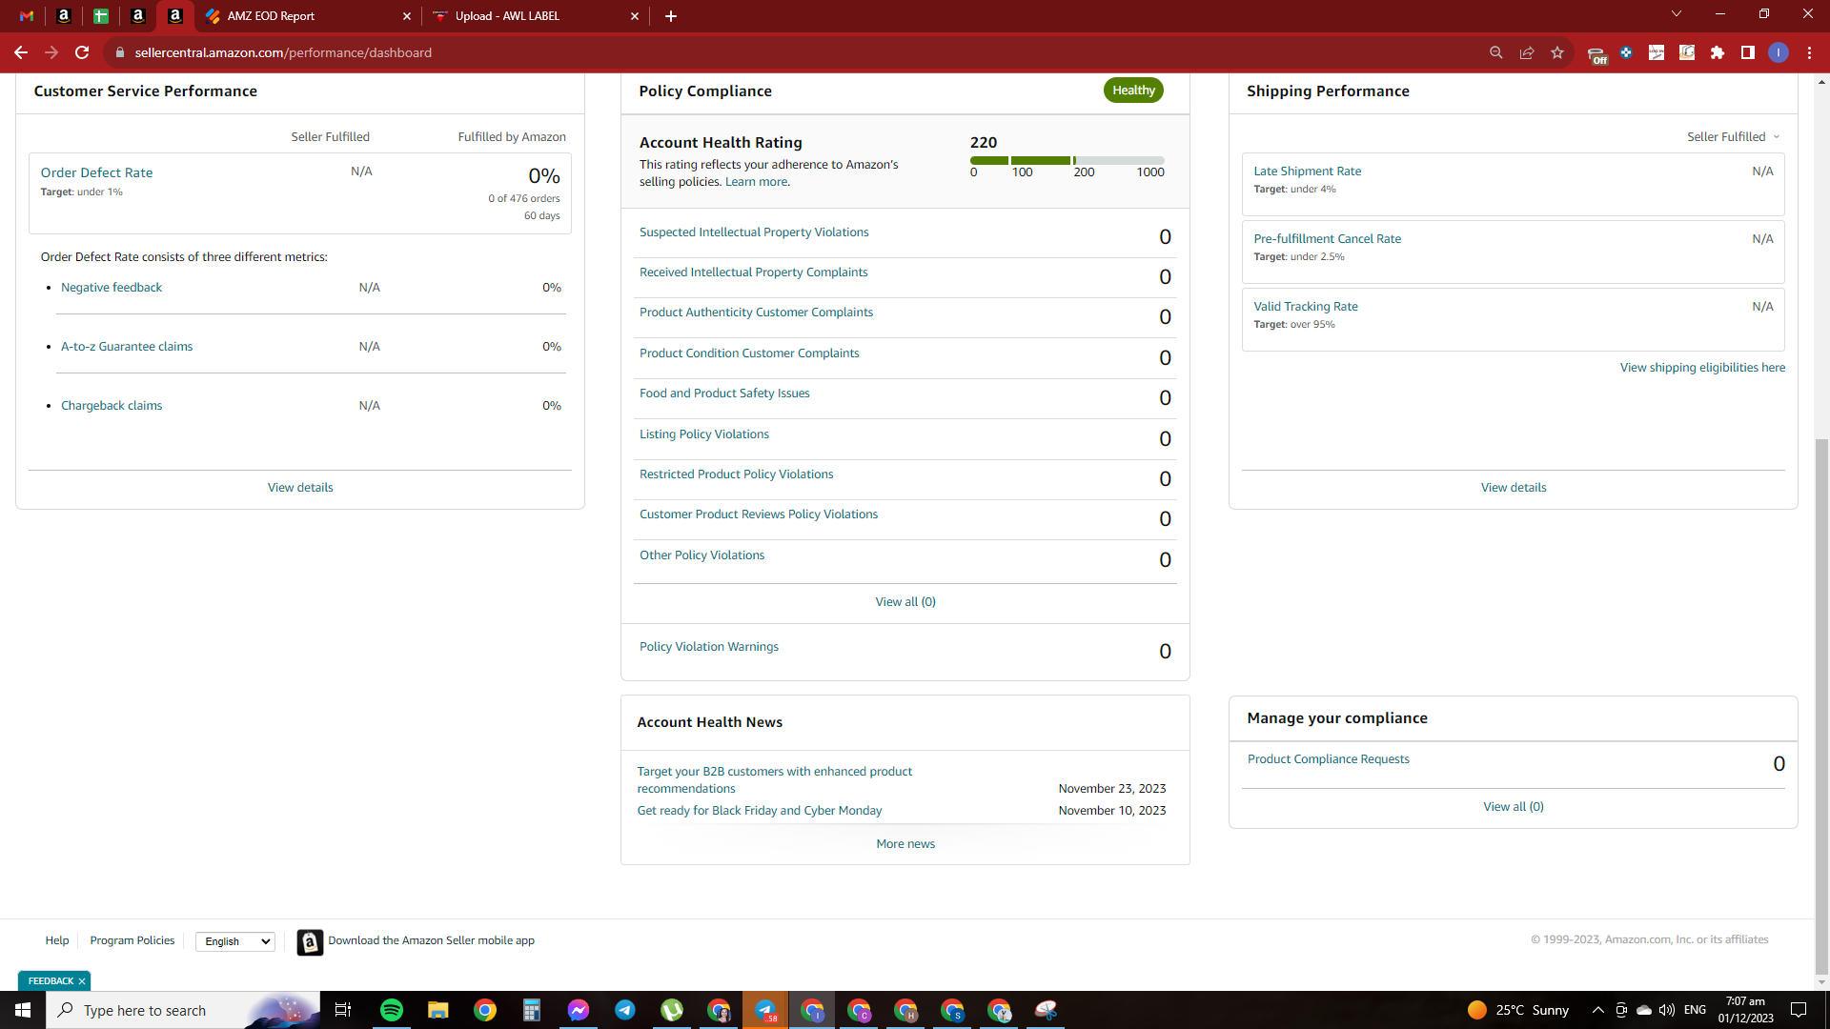1830x1029 pixels.
Task: Focus the address bar URL
Action: click(x=283, y=52)
